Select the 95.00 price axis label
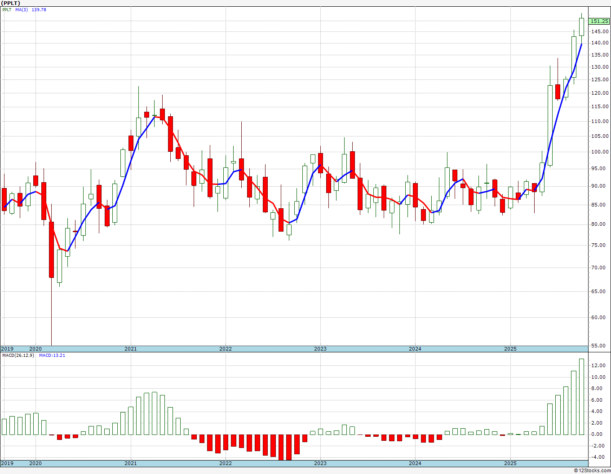 (599, 168)
